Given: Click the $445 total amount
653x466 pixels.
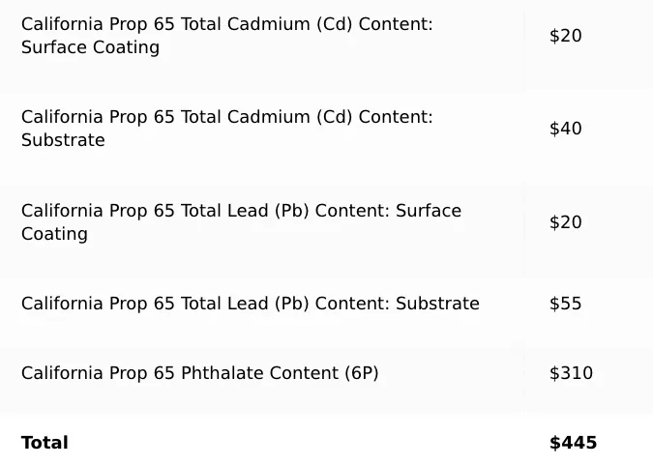Looking at the screenshot, I should [x=573, y=443].
